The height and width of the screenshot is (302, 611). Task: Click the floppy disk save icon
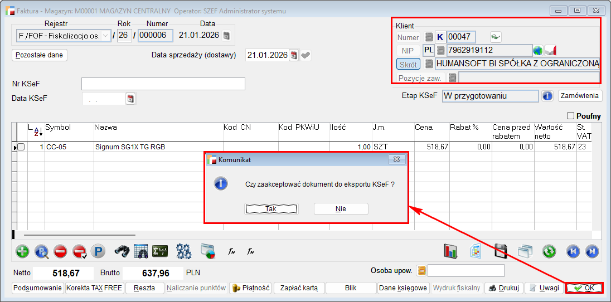click(x=501, y=251)
